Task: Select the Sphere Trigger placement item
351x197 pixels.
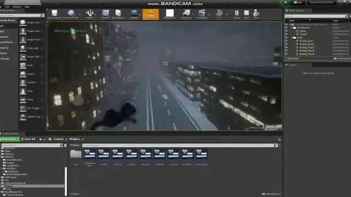Action: (31, 117)
